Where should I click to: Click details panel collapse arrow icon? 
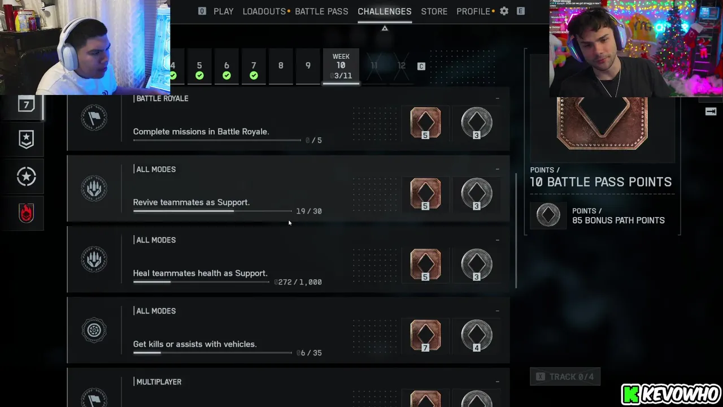click(711, 111)
